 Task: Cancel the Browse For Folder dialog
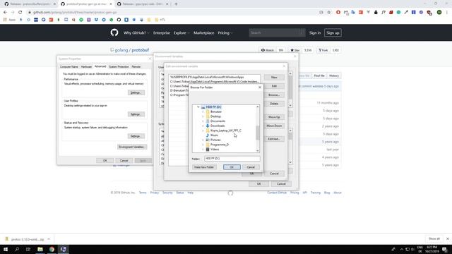(x=251, y=167)
